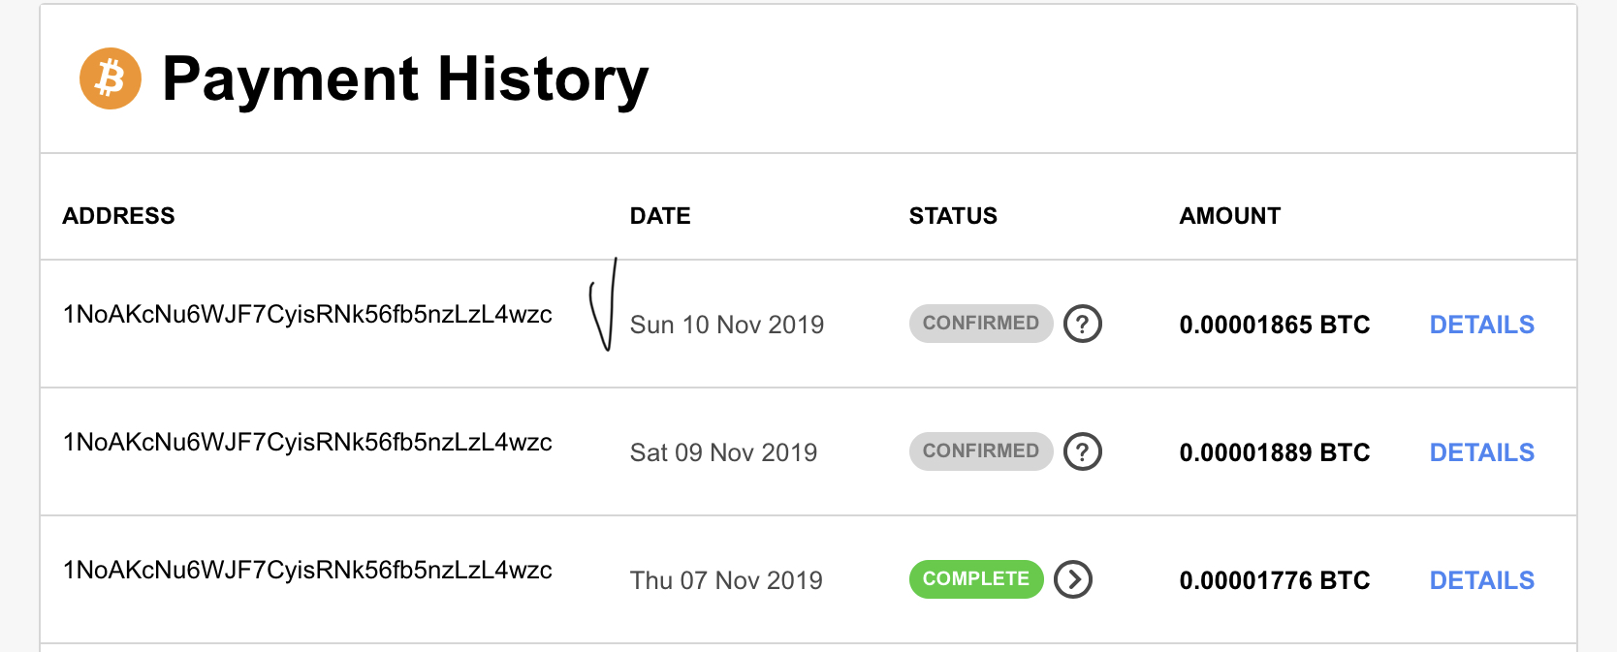Click the ADDRESS column header
The height and width of the screenshot is (652, 1617).
coord(118,216)
